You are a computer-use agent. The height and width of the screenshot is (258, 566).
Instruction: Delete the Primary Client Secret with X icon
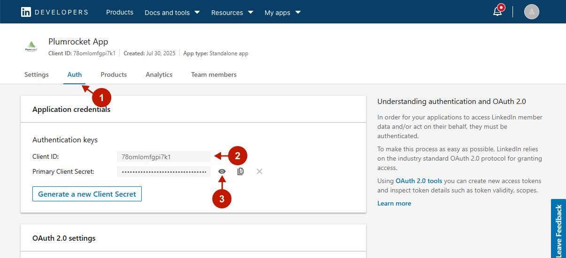pyautogui.click(x=260, y=171)
